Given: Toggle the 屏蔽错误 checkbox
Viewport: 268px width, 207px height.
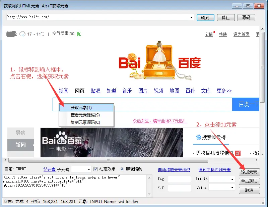Looking at the screenshot, I should click(122, 169).
